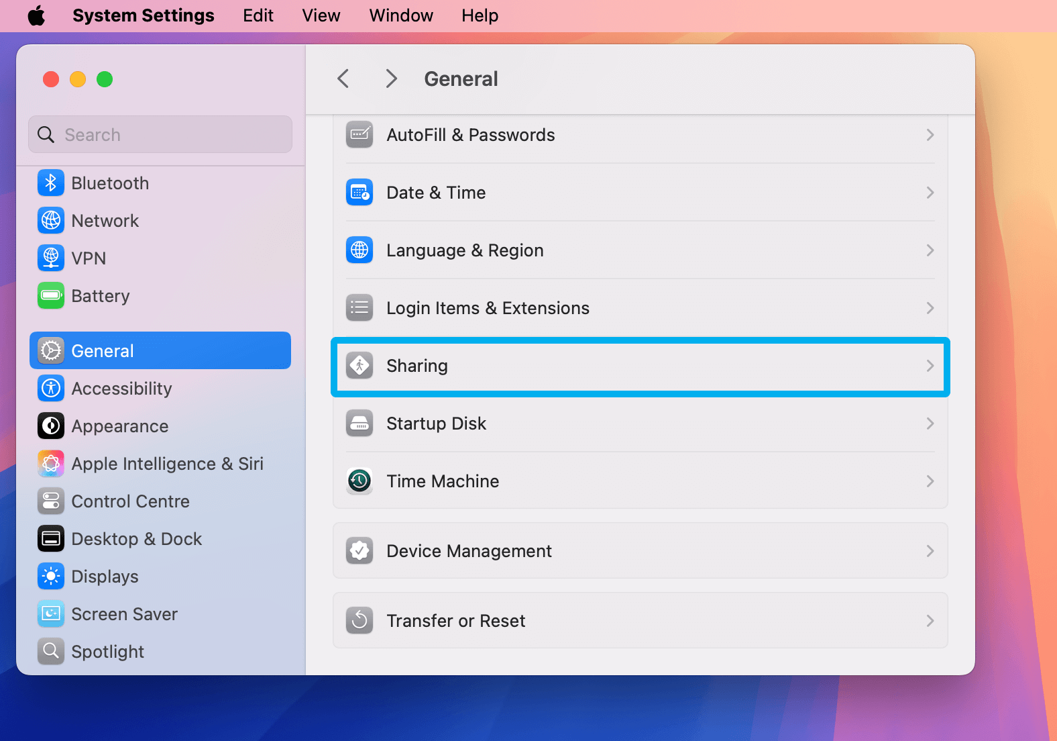Select the Displays label in sidebar
The width and height of the screenshot is (1057, 741).
click(105, 577)
